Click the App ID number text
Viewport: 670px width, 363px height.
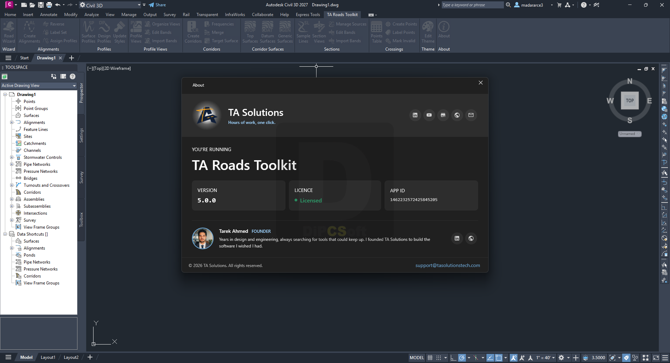[414, 200]
